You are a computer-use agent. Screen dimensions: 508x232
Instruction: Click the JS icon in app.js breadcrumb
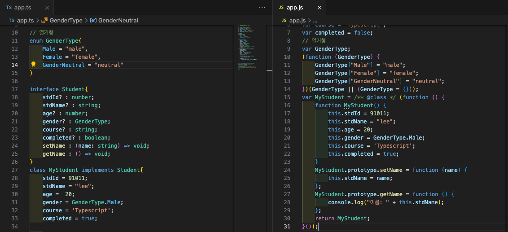click(284, 21)
